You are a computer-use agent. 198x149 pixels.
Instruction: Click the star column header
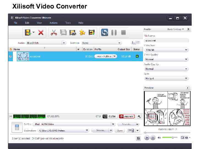click(78, 49)
